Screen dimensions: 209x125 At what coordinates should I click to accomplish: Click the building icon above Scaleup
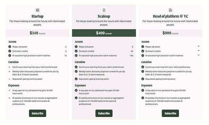pos(104,10)
